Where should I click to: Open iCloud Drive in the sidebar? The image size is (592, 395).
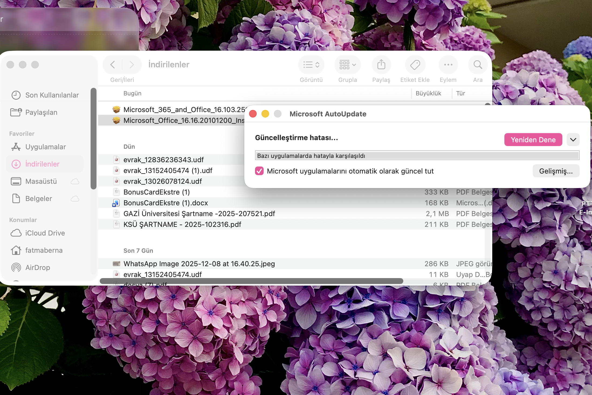point(45,233)
